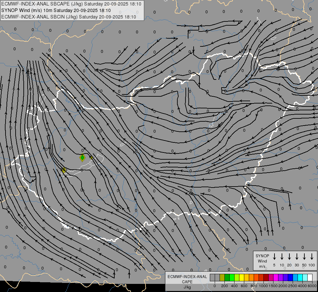The width and height of the screenshot is (318, 292).
Task: Select the green diamond CAPE marker on map
Action: click(x=82, y=157)
